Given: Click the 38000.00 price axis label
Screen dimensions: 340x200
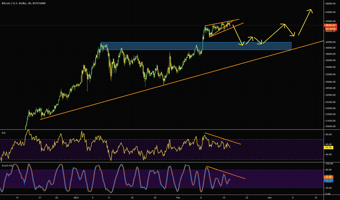Looking at the screenshot, I should 331,54.
